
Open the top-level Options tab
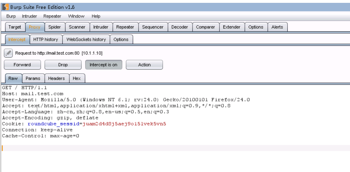point(256,27)
